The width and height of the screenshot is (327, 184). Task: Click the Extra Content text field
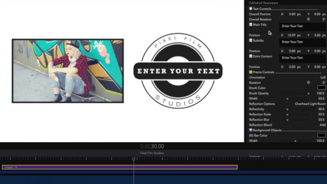pos(302,59)
